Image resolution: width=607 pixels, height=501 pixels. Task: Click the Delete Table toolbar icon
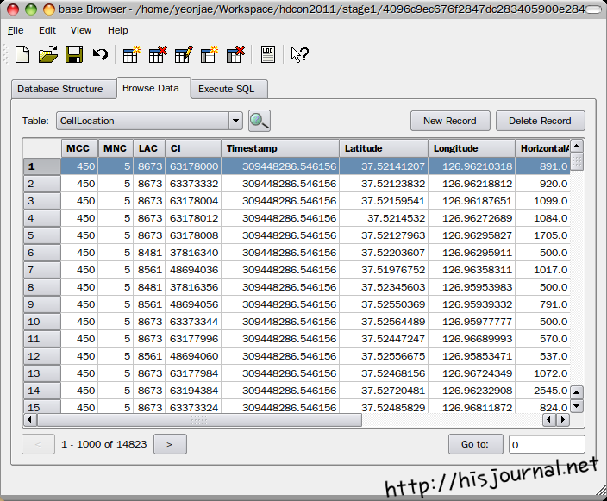pyautogui.click(x=158, y=54)
